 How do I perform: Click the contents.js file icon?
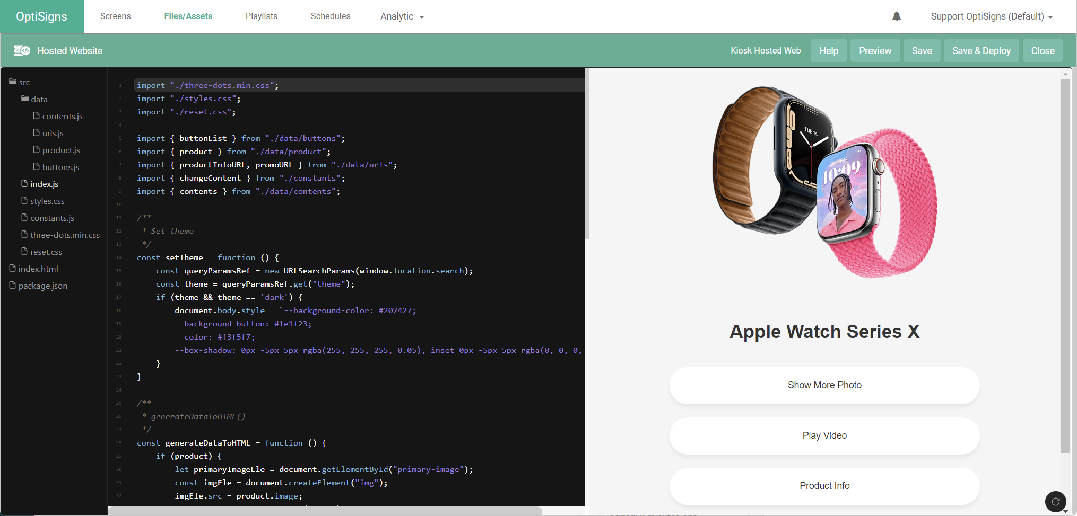pyautogui.click(x=36, y=116)
